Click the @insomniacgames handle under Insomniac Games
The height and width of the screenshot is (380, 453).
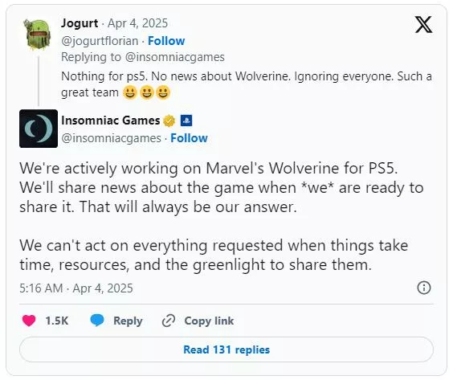pos(111,138)
